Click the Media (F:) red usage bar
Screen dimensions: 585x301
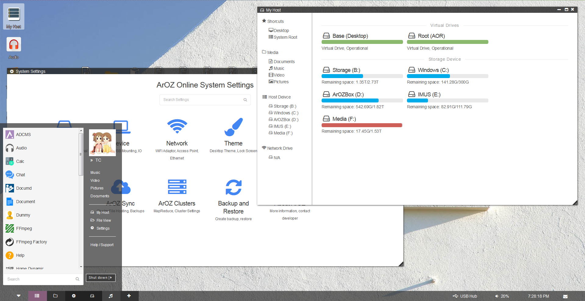[362, 125]
